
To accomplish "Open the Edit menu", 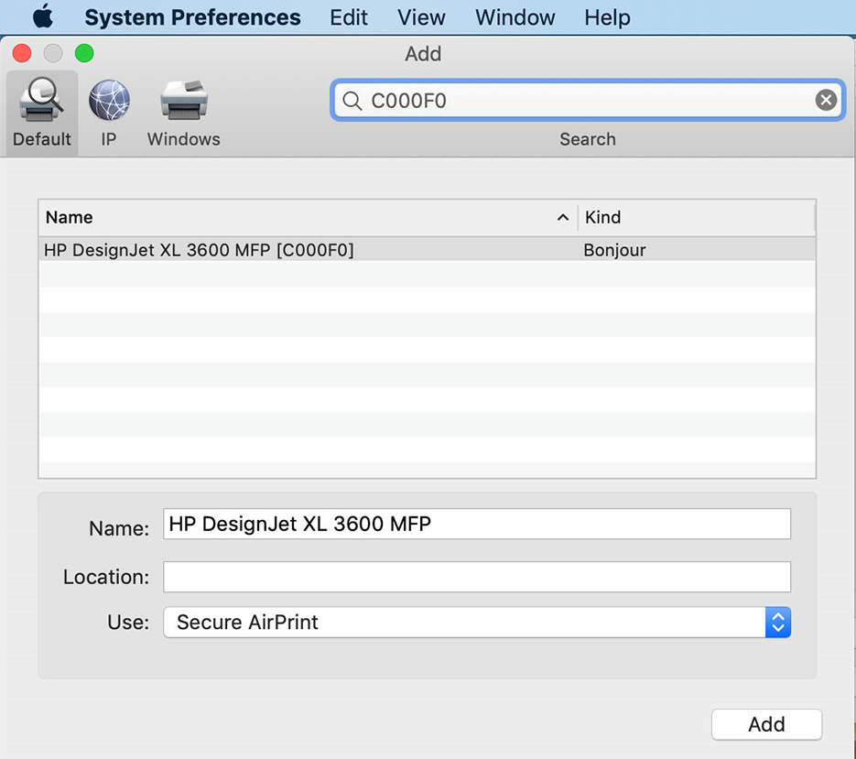I will click(x=349, y=17).
